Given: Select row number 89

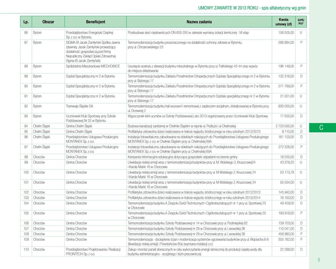Looking at the screenshot, I should coord(26,76).
